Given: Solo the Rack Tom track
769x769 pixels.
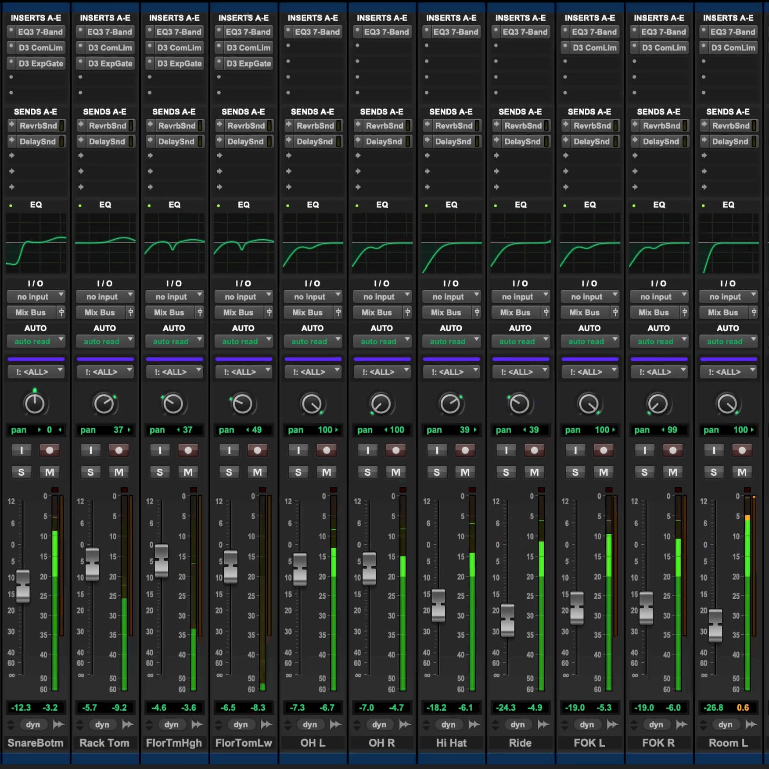Looking at the screenshot, I should coord(91,472).
